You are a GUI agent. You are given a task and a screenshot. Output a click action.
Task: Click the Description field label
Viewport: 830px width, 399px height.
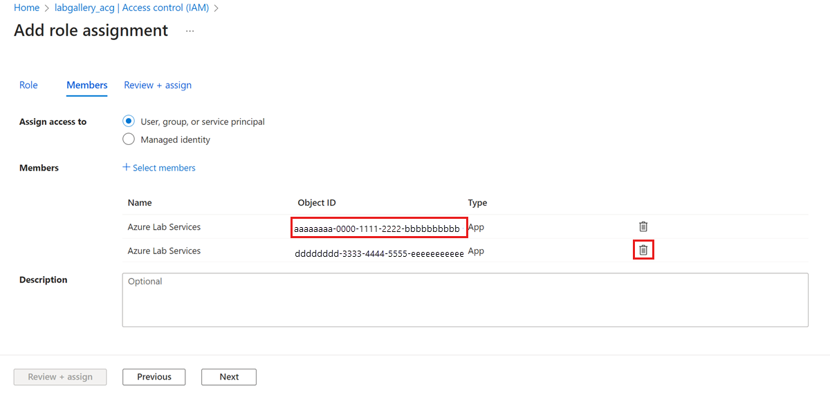[x=44, y=280]
